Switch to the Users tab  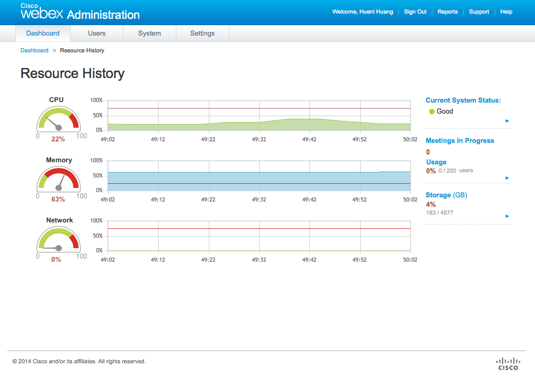97,34
